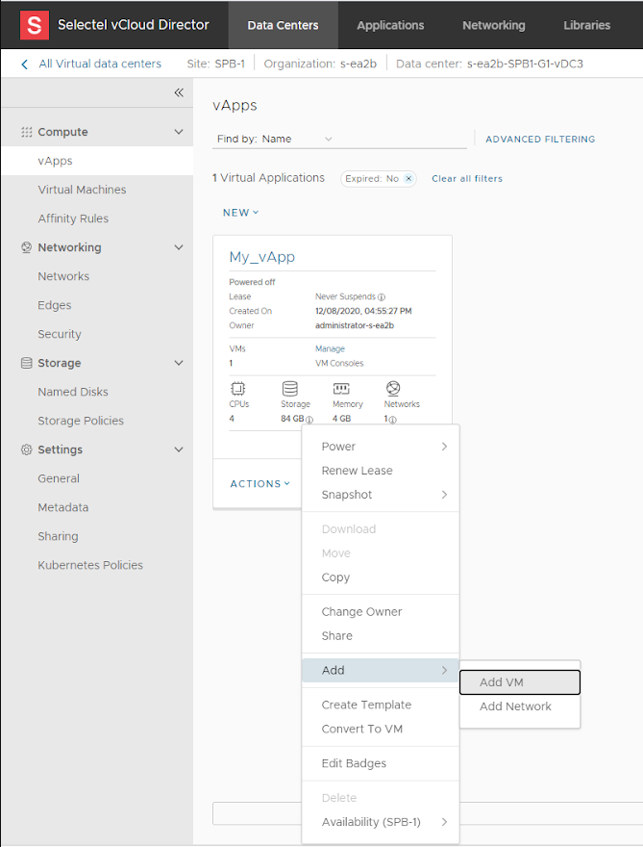Open the Applications top tab
Screen dimensions: 643x847
(x=390, y=25)
